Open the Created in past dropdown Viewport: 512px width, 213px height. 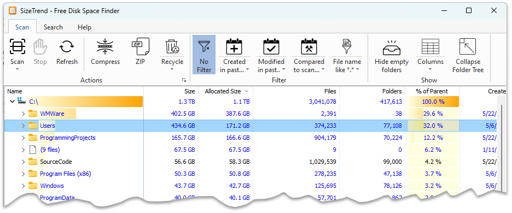(247, 69)
